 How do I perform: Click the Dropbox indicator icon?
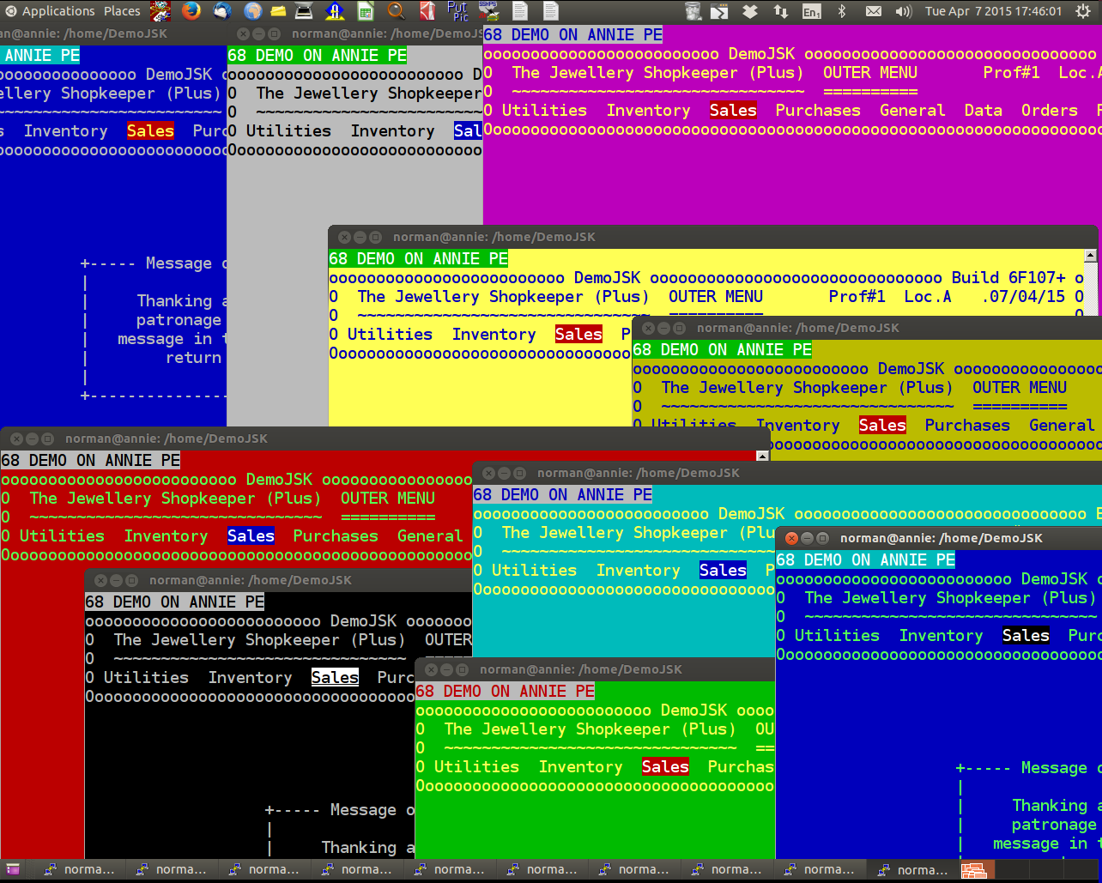749,11
